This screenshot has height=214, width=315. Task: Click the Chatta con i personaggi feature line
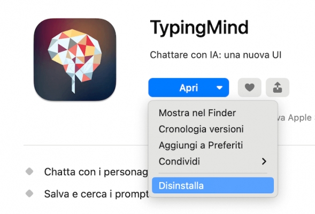pos(96,172)
